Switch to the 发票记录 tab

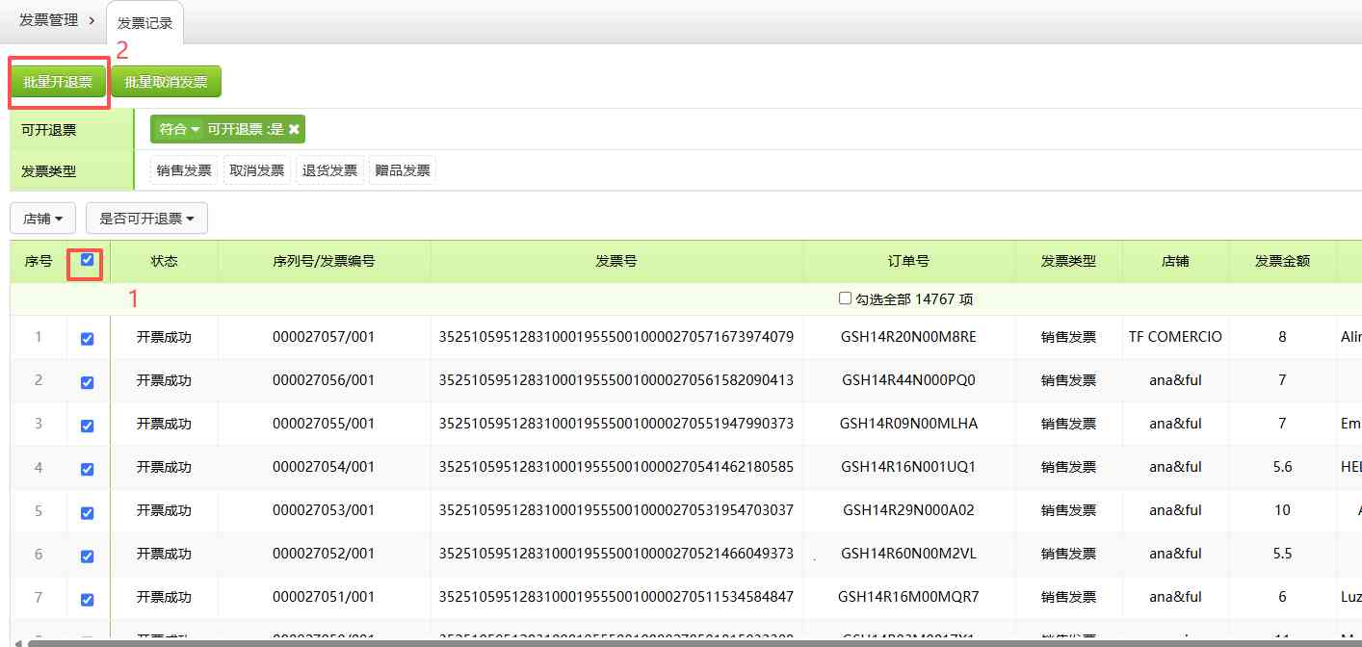[x=144, y=22]
